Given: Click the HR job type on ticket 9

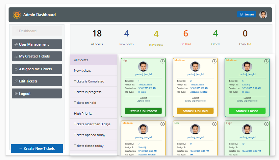Looking at the screenshot, I should [192, 155].
